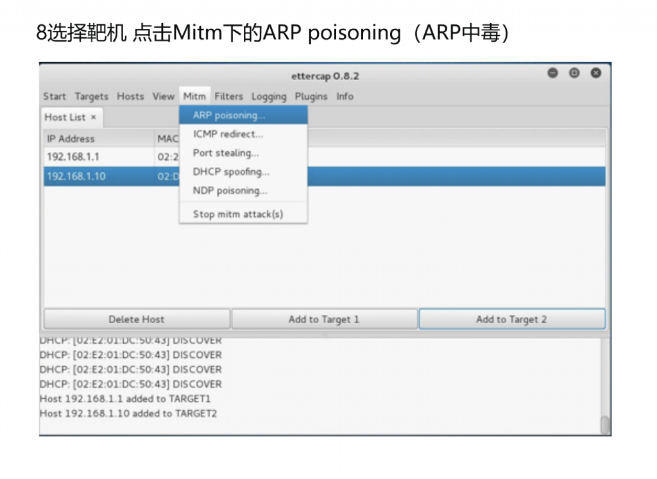Screen dimensions: 657x479
Task: Maximize the ettercap window
Action: pos(574,73)
